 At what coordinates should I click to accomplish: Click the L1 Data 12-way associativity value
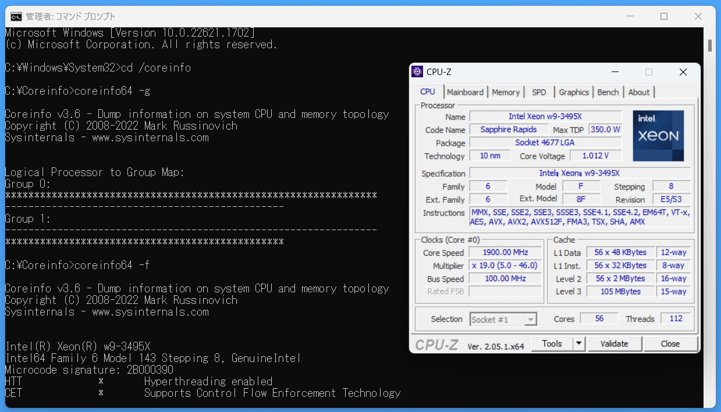674,252
